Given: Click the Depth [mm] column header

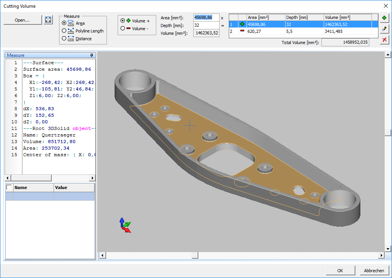Looking at the screenshot, I should [304, 17].
